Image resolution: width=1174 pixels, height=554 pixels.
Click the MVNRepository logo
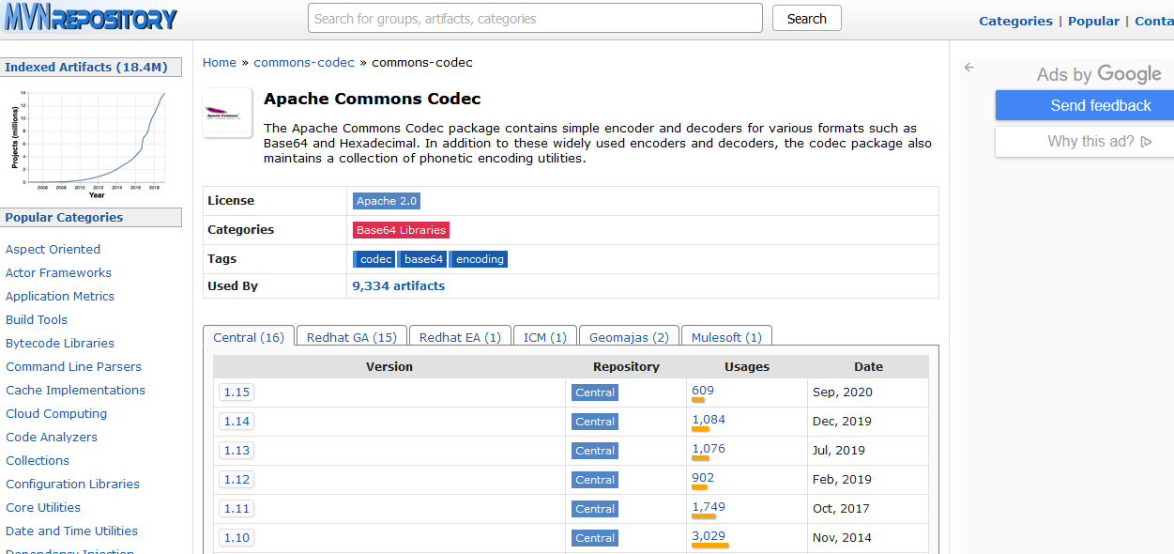click(90, 17)
